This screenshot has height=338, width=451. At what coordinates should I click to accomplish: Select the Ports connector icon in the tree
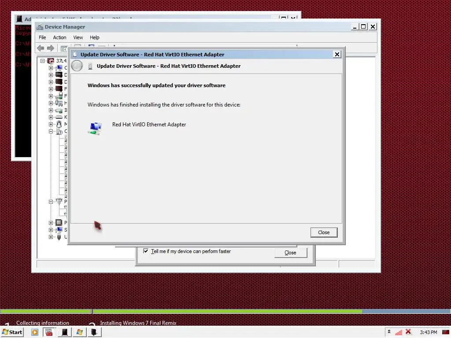(59, 201)
